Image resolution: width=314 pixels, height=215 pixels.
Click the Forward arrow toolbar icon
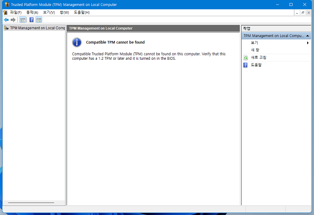tap(13, 20)
